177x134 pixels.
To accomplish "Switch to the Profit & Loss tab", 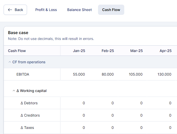I will coord(46,10).
